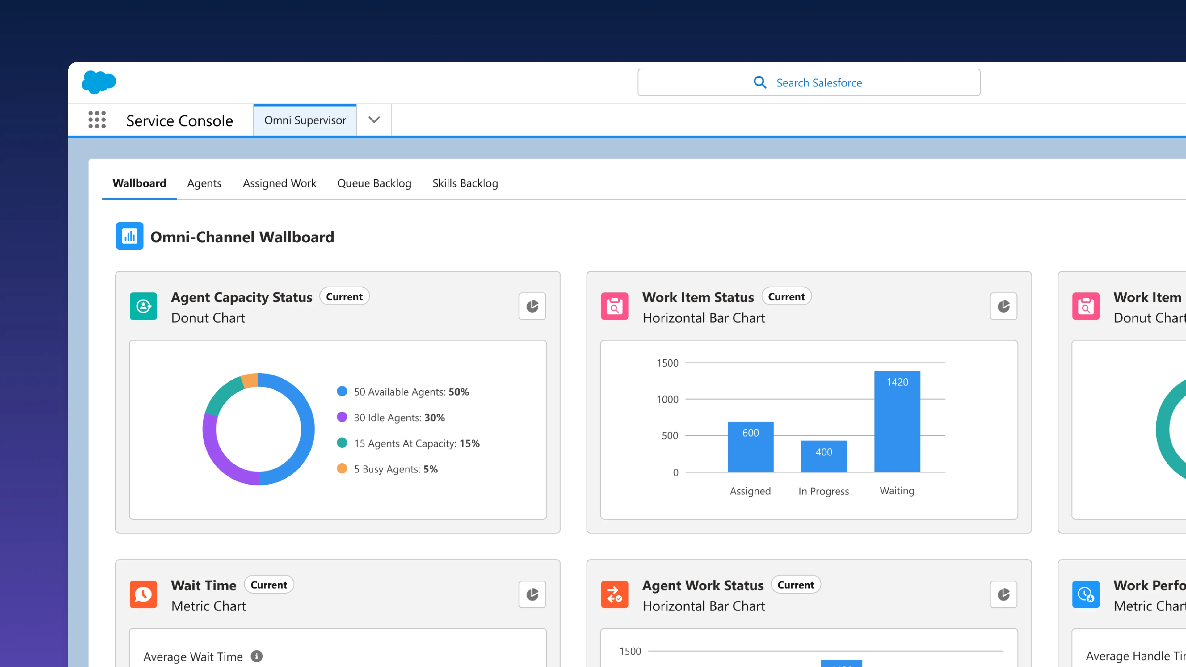Click the blue Available Agents legend dot

[x=342, y=391]
